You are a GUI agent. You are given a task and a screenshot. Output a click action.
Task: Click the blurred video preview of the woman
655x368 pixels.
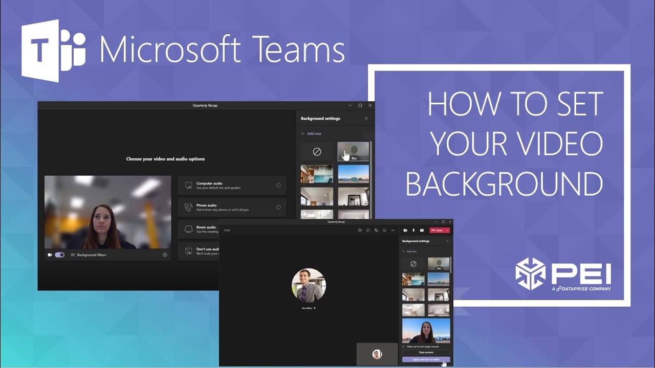pos(107,212)
